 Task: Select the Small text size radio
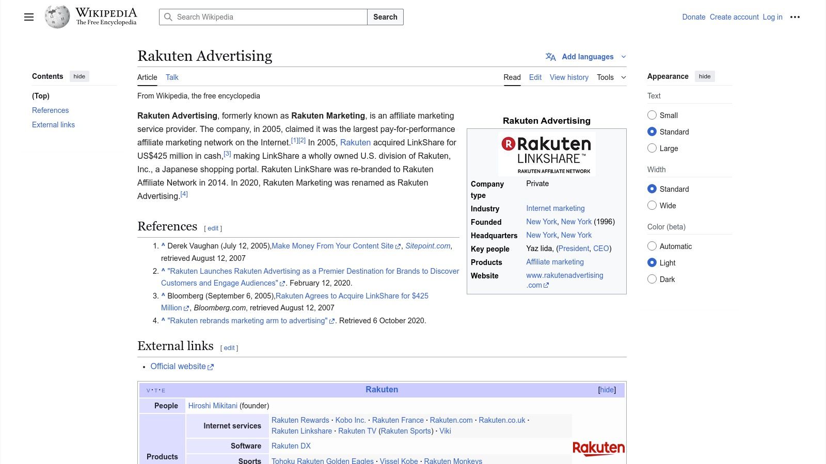tap(652, 115)
